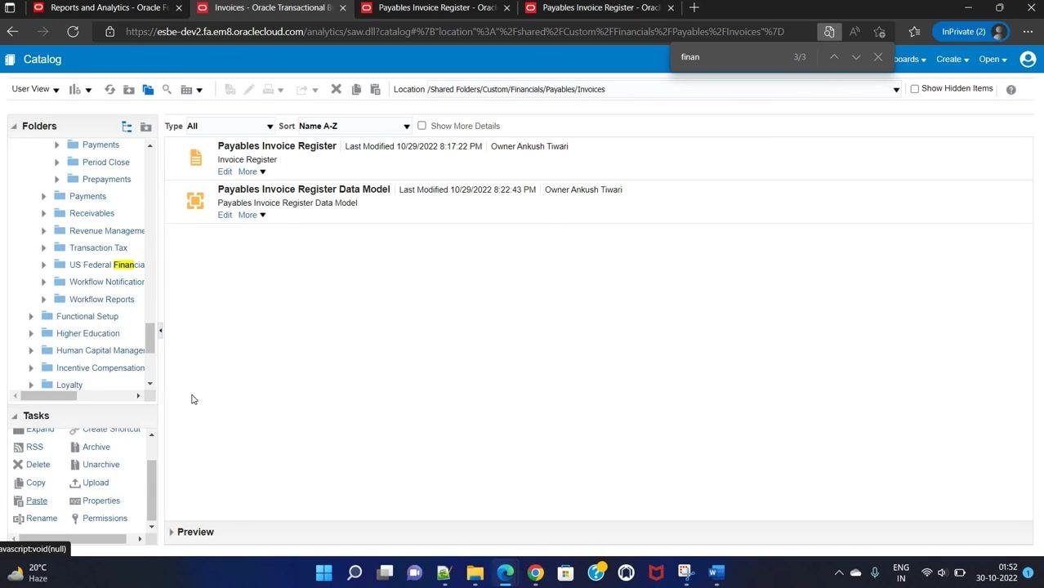
Task: Enable Show Hidden Items checkbox
Action: [x=915, y=89]
